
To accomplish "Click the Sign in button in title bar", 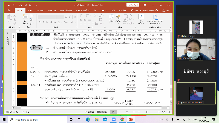I will [x=132, y=5].
